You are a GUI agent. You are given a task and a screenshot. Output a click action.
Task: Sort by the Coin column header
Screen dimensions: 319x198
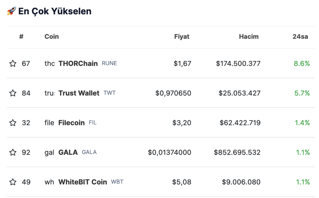coord(52,37)
